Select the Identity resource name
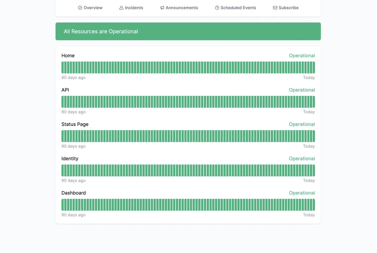Viewport: 377px width, 253px height. (70, 159)
